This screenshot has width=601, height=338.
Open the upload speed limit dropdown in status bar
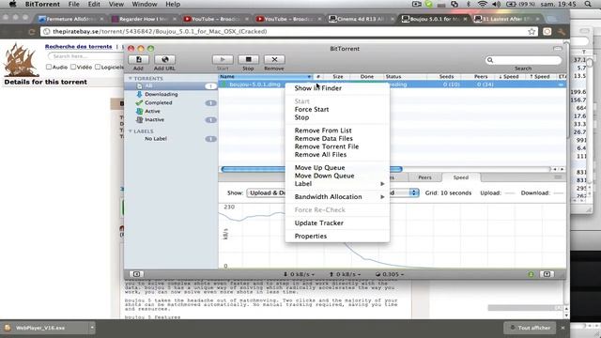pyautogui.click(x=345, y=274)
